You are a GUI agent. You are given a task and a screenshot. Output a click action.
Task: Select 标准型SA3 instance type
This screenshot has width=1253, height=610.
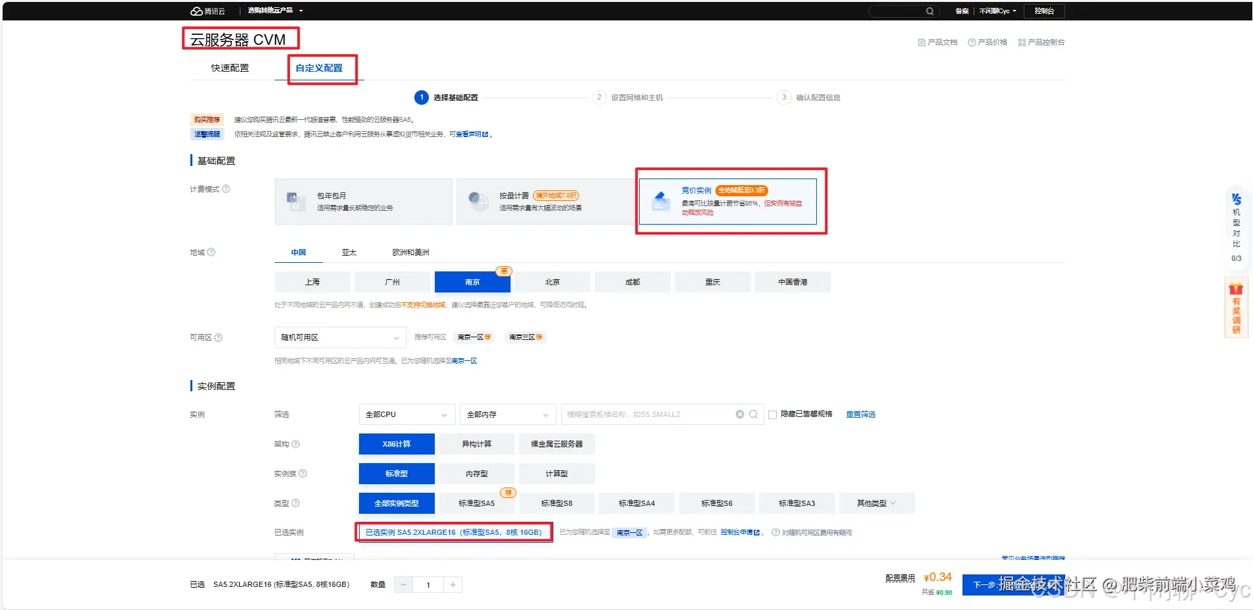[797, 503]
